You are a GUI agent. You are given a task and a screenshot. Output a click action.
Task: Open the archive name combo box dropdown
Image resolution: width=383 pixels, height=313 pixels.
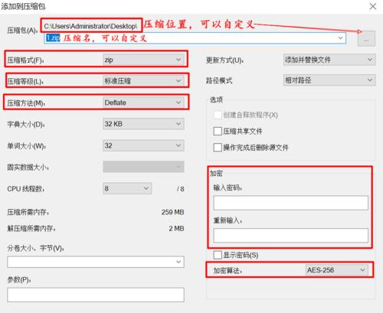pos(340,38)
